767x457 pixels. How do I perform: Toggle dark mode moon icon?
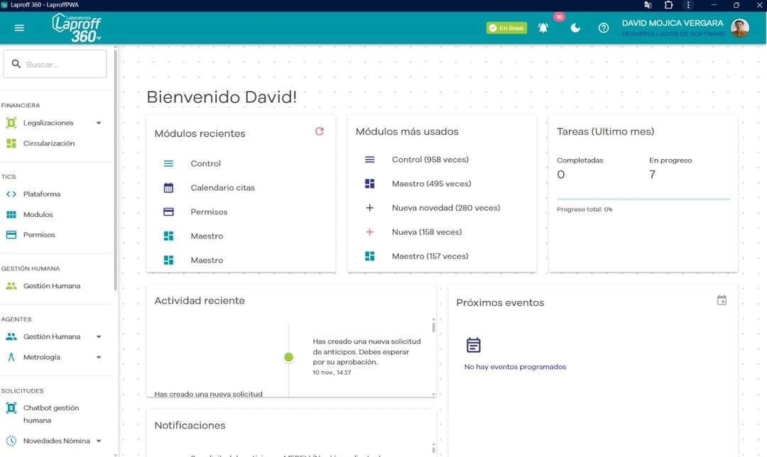[x=575, y=28]
